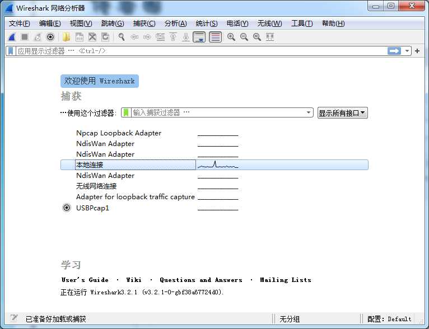Click the restart capture icon

point(38,37)
